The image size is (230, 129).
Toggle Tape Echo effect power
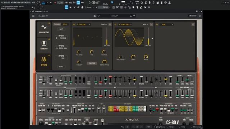pos(74,25)
